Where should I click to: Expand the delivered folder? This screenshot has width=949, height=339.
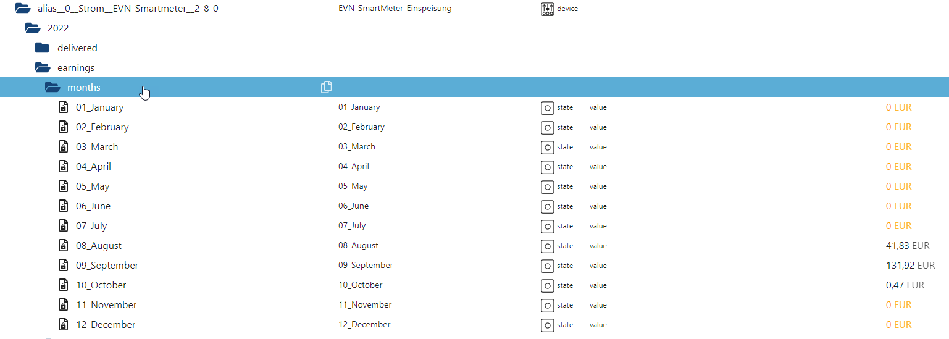(x=42, y=48)
